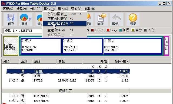Select the magenta FAT partition block at right
This screenshot has width=173, height=104.
click(167, 46)
